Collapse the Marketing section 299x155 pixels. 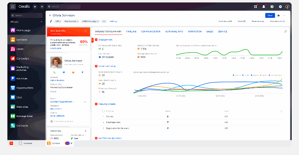(x=86, y=131)
